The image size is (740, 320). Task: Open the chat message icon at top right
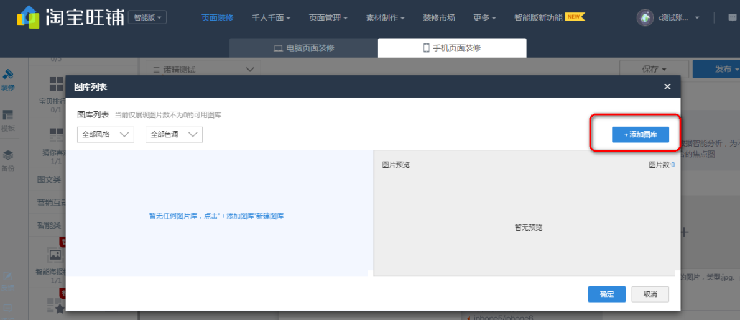pos(732,17)
